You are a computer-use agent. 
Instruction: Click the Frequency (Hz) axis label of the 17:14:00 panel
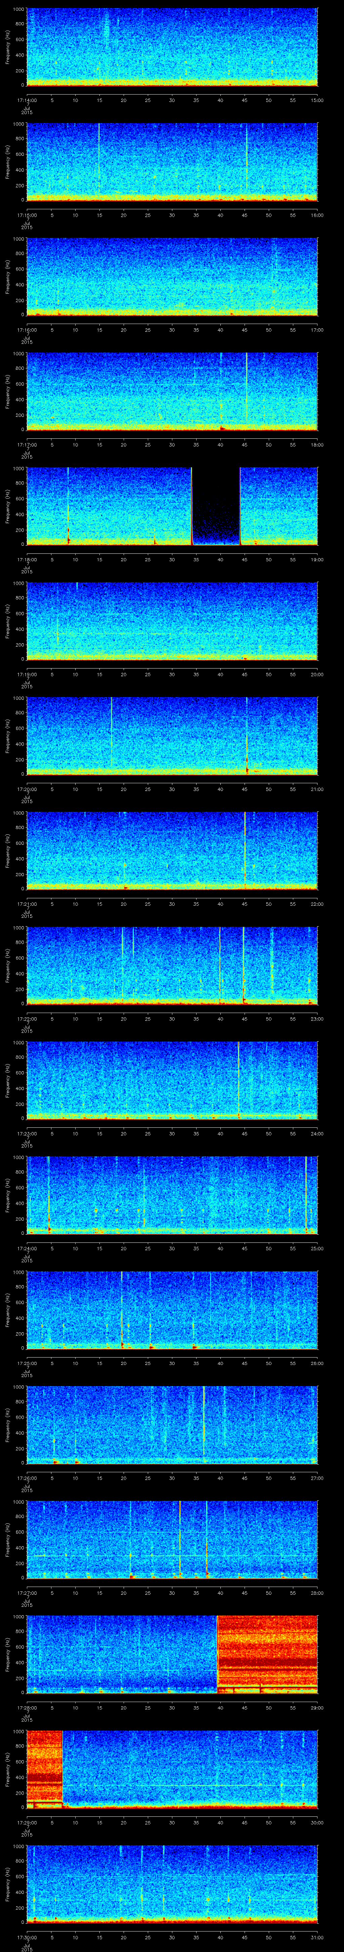coord(8,47)
